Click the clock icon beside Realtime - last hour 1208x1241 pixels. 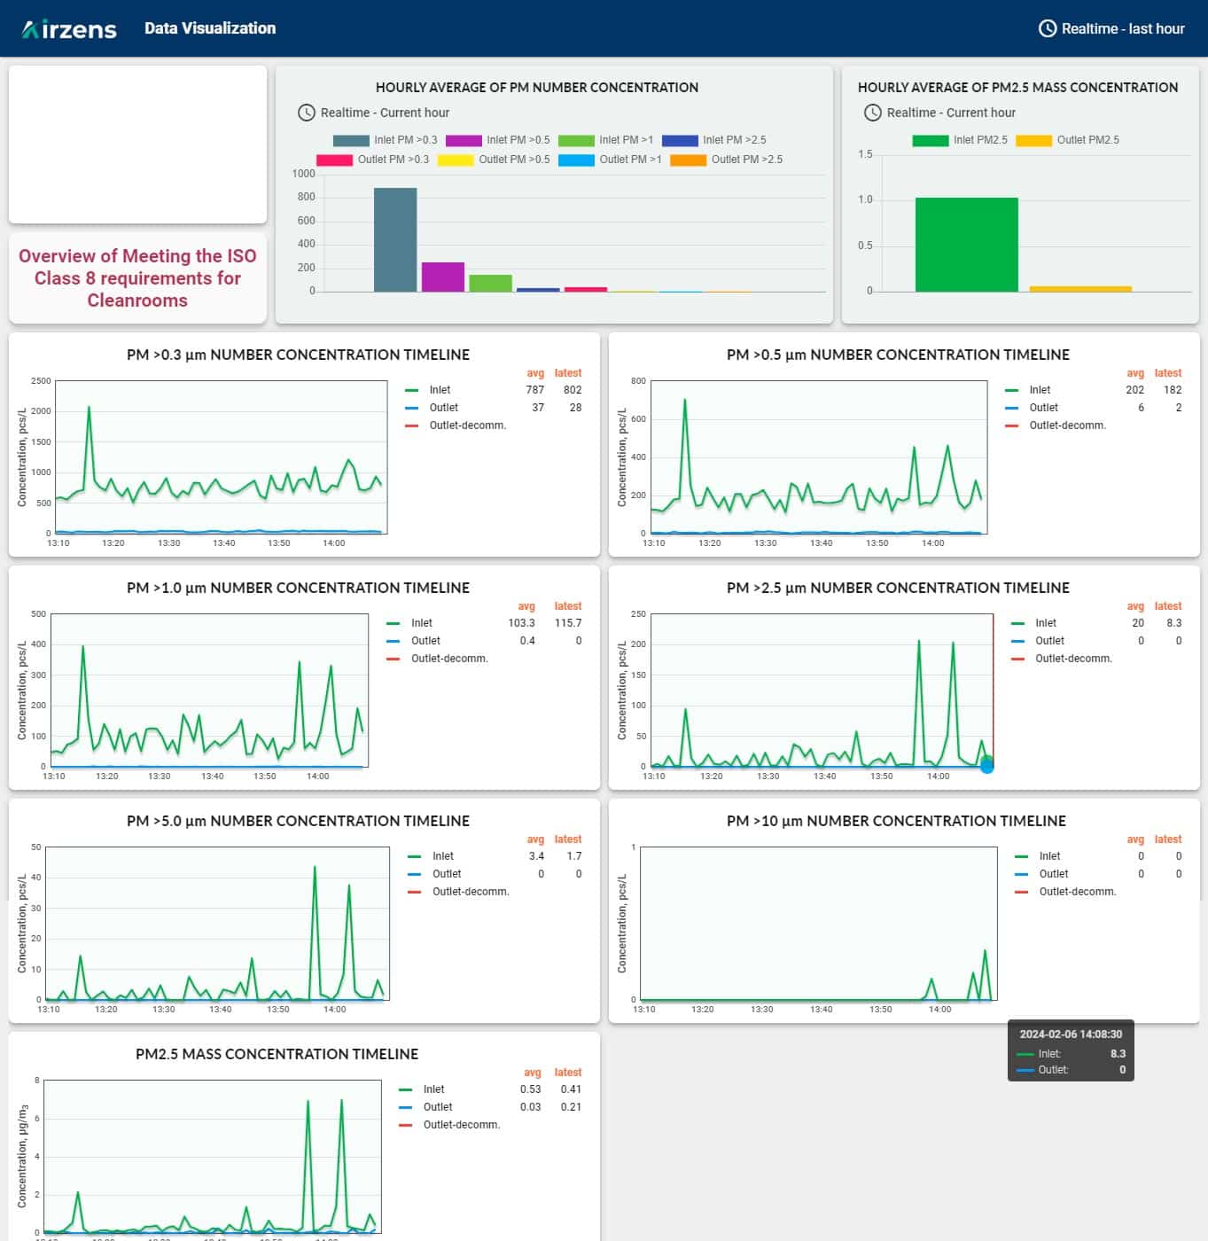(1048, 28)
